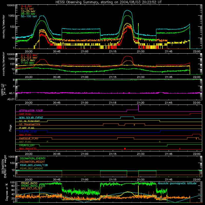Click the FLARE_FLAG label
The width and height of the screenshot is (205, 205).
(27, 128)
